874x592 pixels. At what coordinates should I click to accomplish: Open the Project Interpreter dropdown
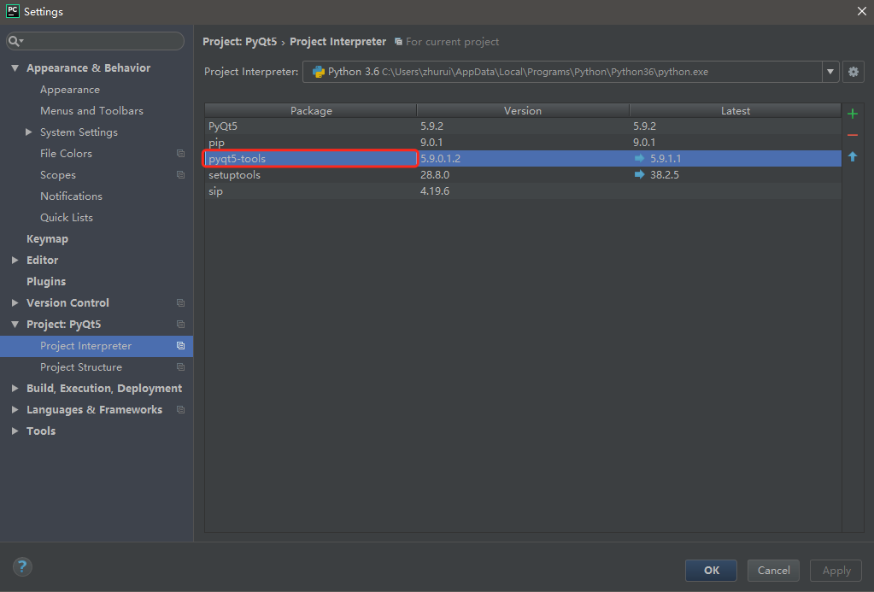click(x=830, y=72)
